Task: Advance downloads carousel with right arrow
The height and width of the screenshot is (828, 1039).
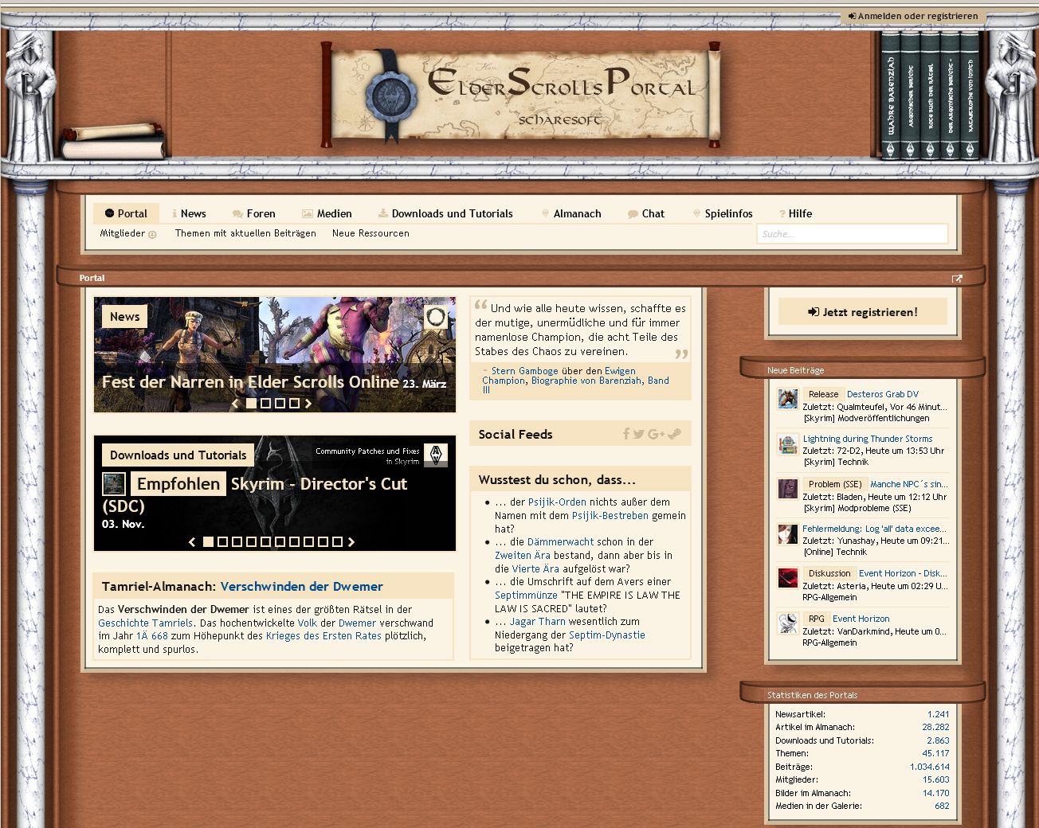Action: pyautogui.click(x=351, y=542)
